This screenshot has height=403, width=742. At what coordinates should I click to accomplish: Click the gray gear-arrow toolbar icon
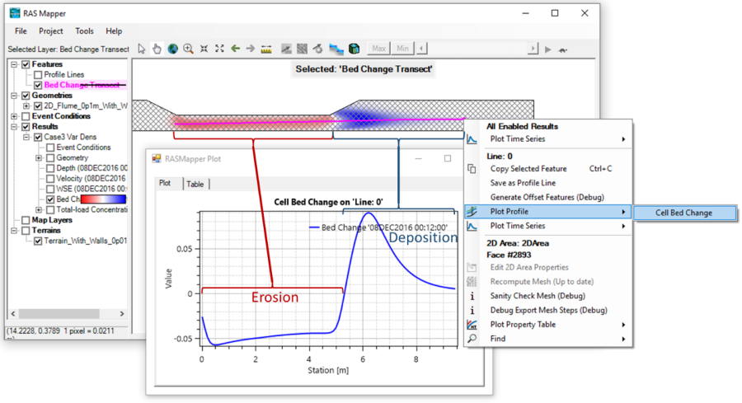pyautogui.click(x=318, y=49)
